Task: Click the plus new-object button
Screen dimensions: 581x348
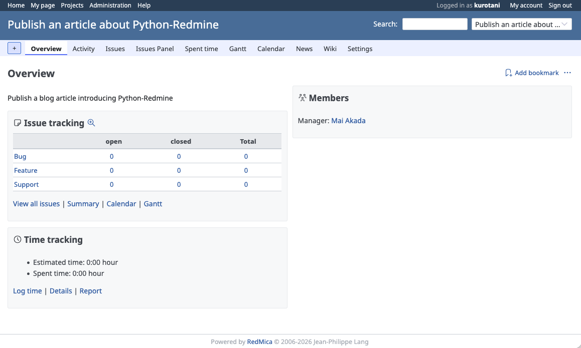Action: 14,48
